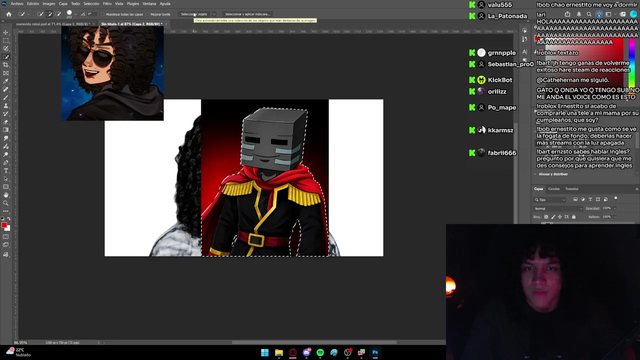Open the Imagen menu
Viewport: 640px width, 360px height.
49,3
